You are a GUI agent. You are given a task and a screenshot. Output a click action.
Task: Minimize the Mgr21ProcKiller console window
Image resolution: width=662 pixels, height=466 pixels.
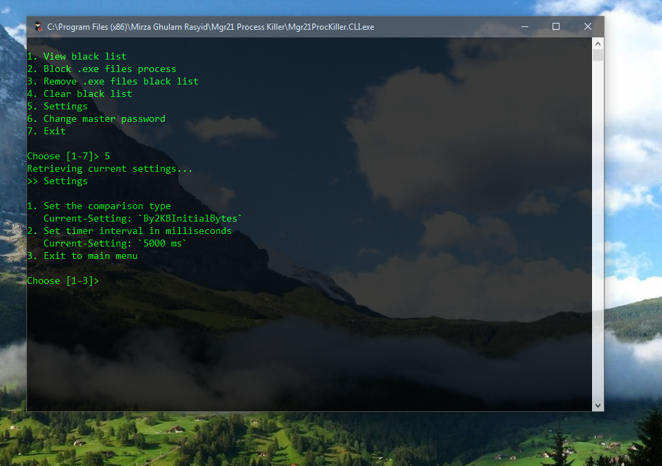coord(525,26)
